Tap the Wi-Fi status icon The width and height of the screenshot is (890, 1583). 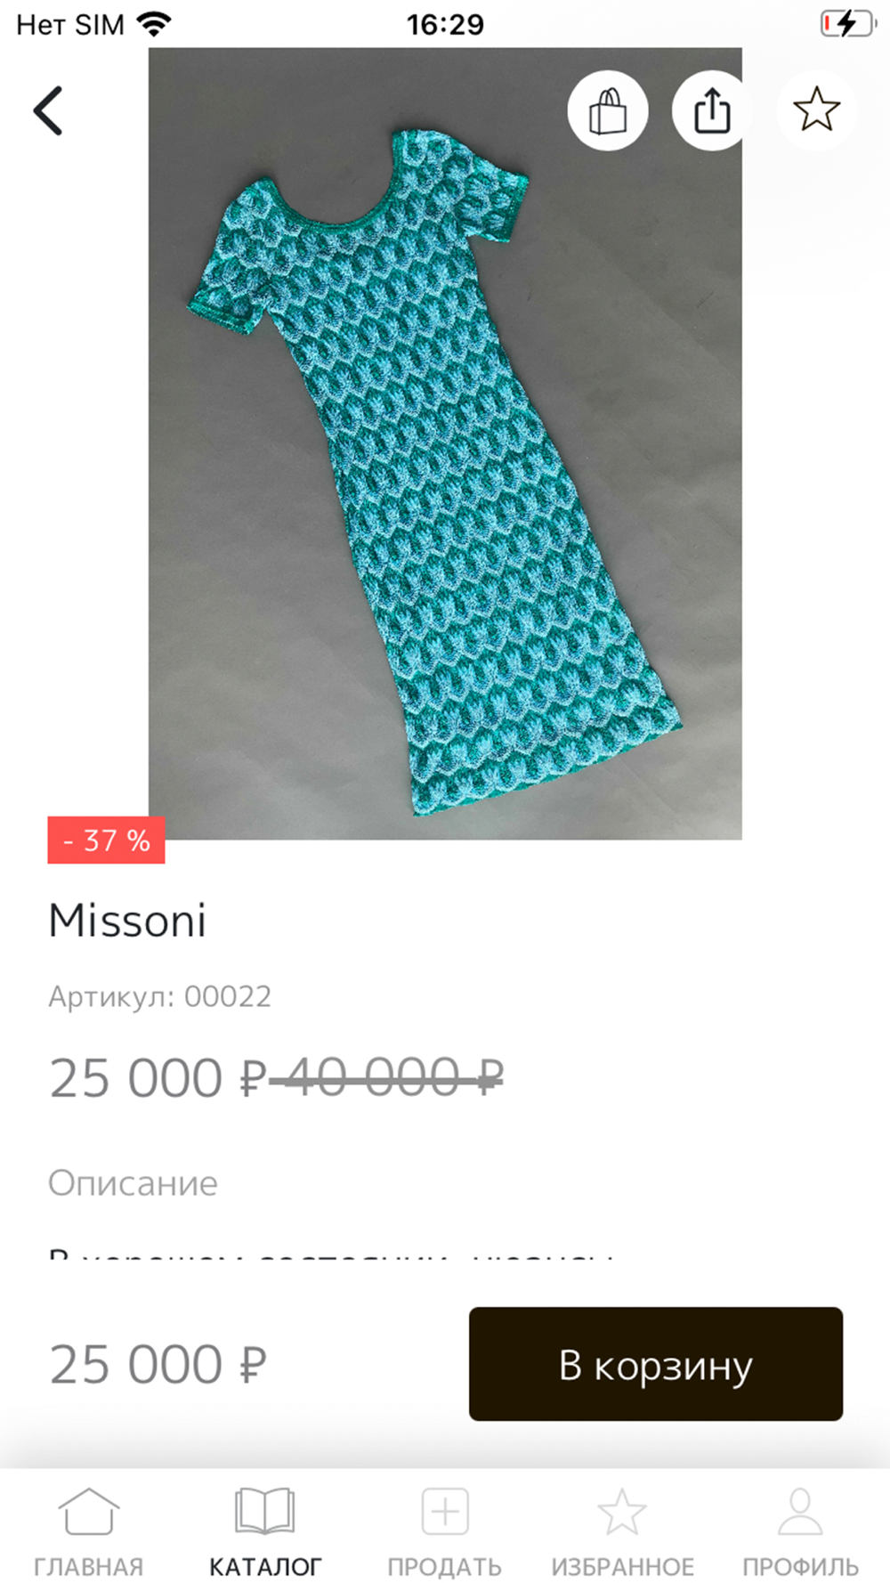coord(154,24)
